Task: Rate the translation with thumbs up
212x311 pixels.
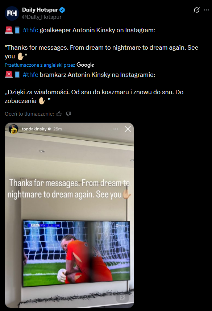Action: (x=59, y=114)
